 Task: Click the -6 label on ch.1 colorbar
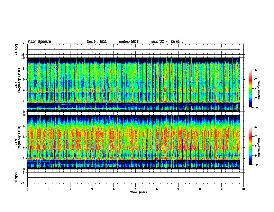(256, 70)
